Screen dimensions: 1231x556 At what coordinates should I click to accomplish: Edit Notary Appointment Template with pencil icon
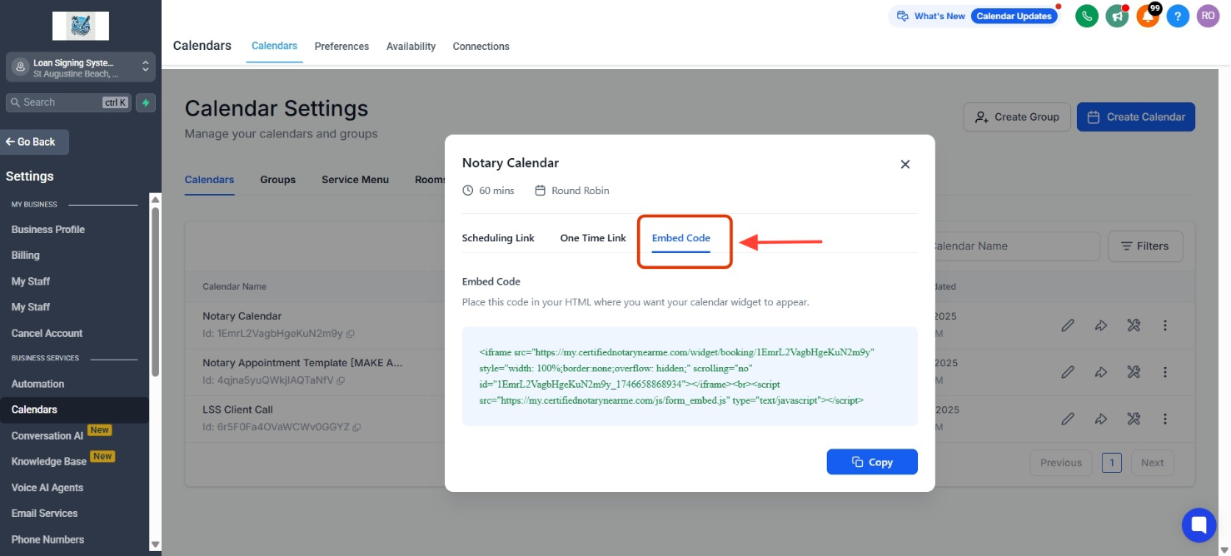coord(1068,372)
